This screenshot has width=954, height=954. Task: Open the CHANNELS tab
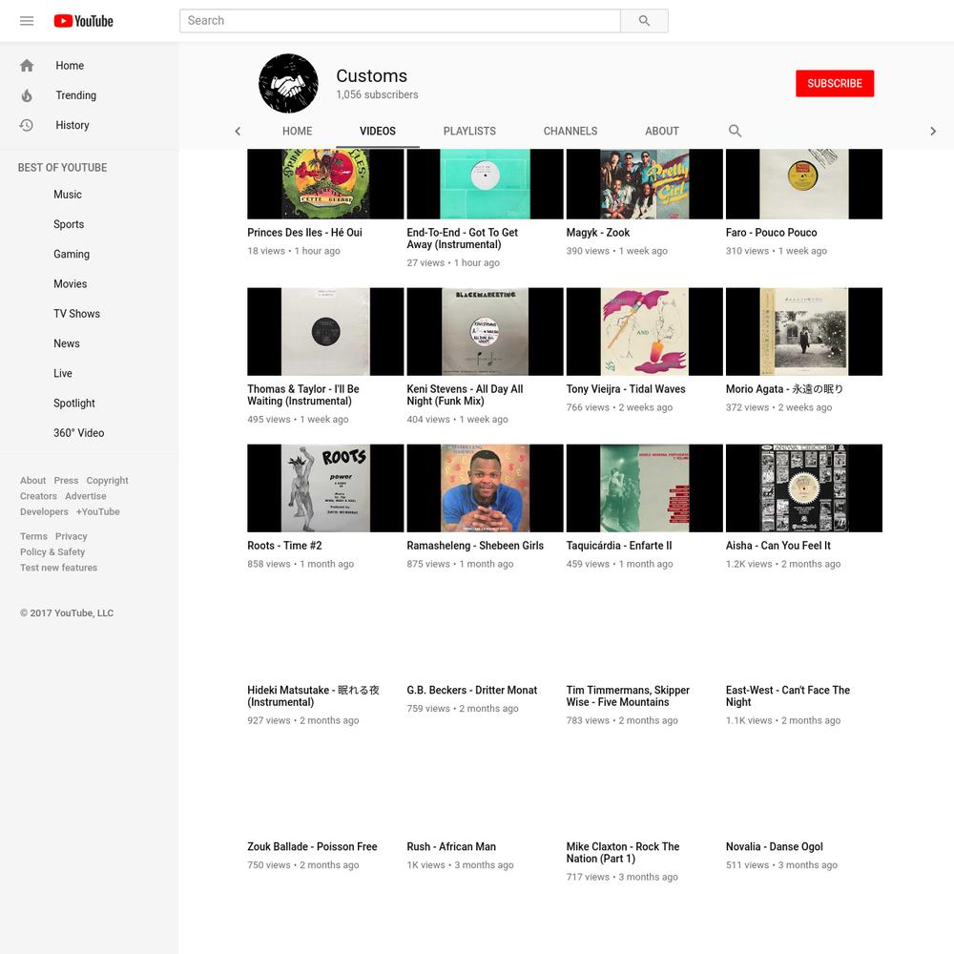click(x=570, y=132)
